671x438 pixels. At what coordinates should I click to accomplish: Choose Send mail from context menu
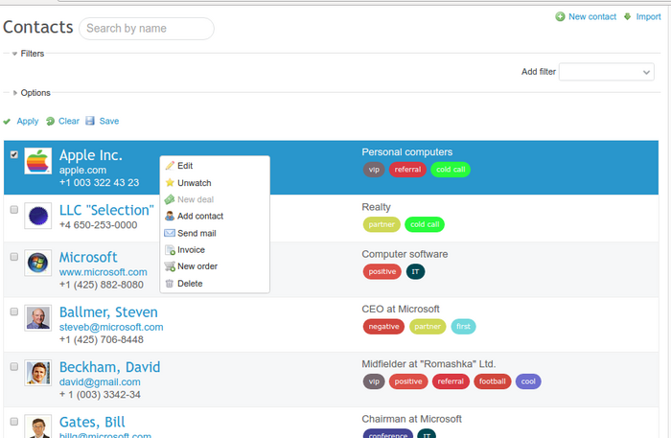[196, 233]
